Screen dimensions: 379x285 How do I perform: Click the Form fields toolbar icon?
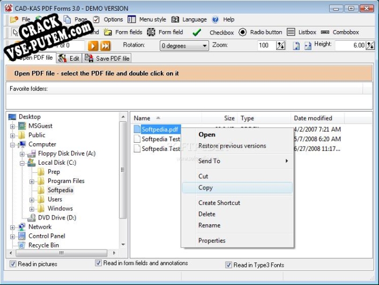(109, 32)
